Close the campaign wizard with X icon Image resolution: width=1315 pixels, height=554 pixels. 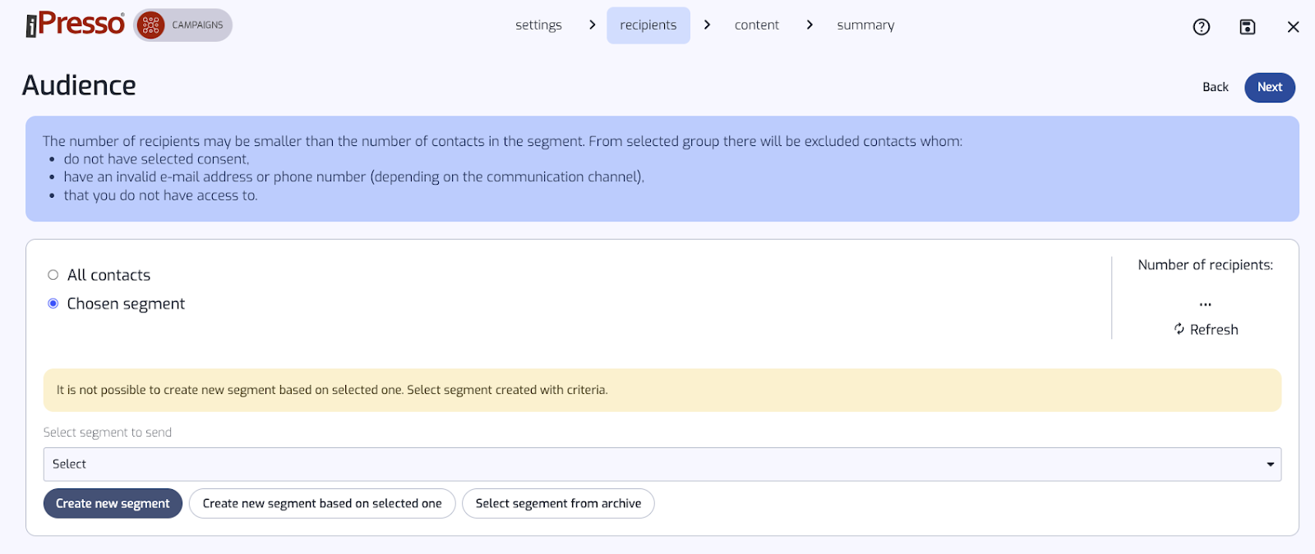click(x=1293, y=27)
